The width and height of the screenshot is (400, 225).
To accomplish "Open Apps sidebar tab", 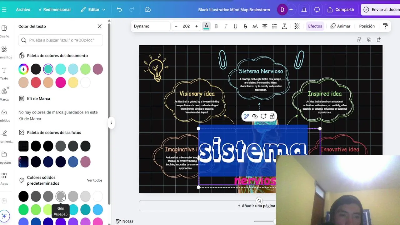I will [x=4, y=179].
